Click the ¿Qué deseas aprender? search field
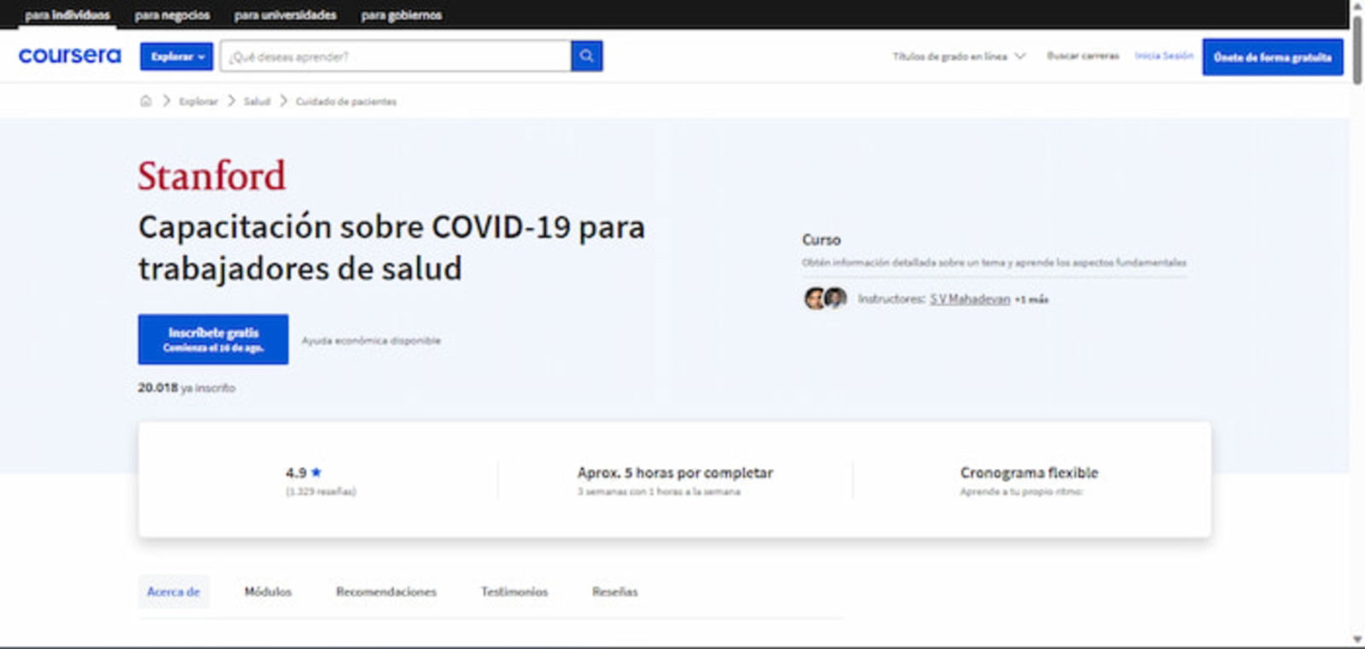 [x=396, y=56]
